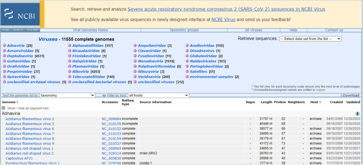Sort by the Genome column arrows
The width and height of the screenshot is (363, 165).
point(17,102)
